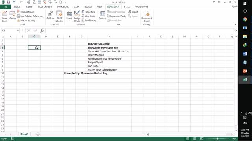Open the Name Box dropdown
Viewport: 252px width, 141px height.
[x=18, y=31]
